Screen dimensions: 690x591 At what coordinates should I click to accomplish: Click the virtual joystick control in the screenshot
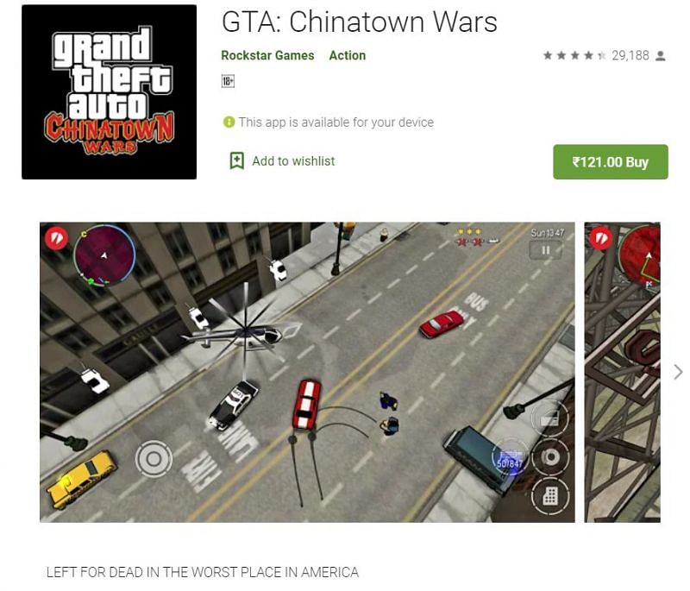154,459
